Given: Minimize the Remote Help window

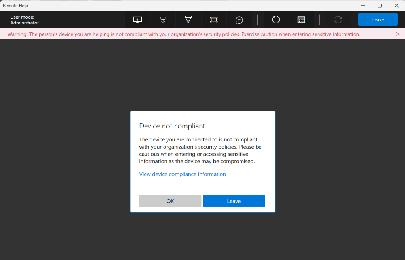Looking at the screenshot, I should click(x=362, y=6).
